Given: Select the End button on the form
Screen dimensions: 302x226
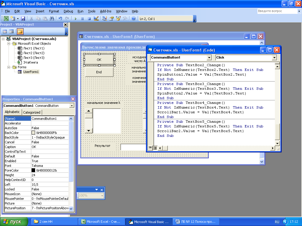Looking at the screenshot, I should (99, 72).
